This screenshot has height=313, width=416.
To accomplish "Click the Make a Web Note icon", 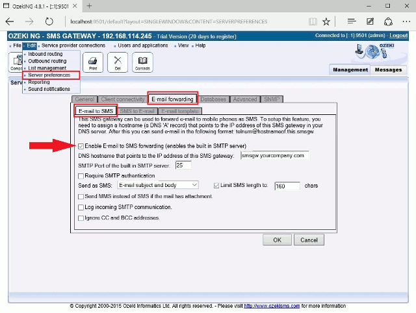I will click(370, 21).
